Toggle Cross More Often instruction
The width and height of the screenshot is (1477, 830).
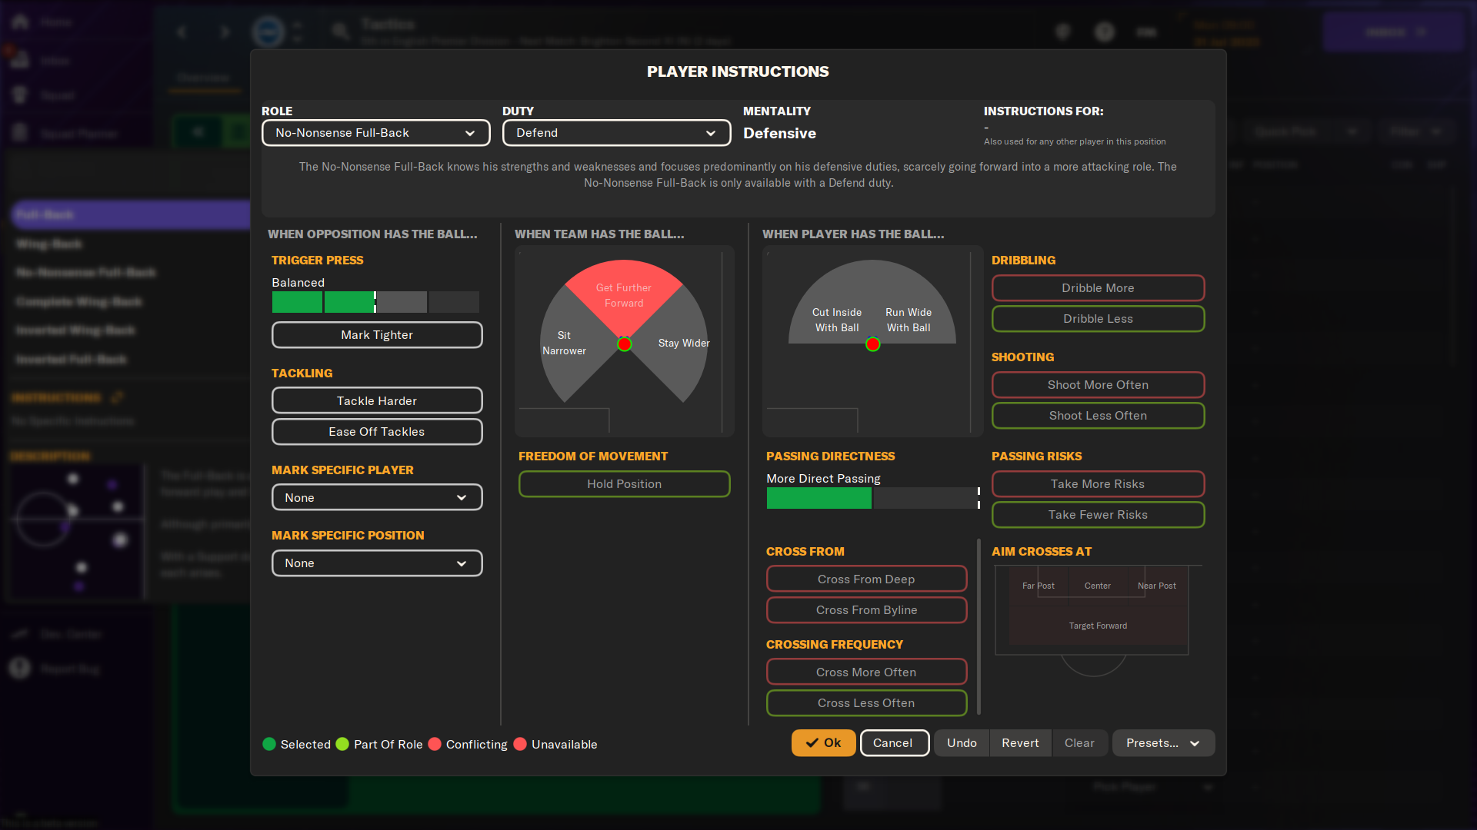pyautogui.click(x=866, y=672)
